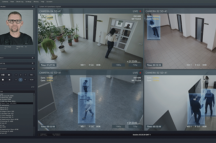Image resolution: width=216 pixels, height=143 pixels.
Task: Select camera preset 2
Action: (21, 75)
